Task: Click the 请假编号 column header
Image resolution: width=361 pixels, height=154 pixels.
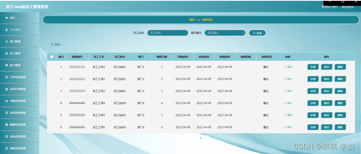Action: pos(77,57)
